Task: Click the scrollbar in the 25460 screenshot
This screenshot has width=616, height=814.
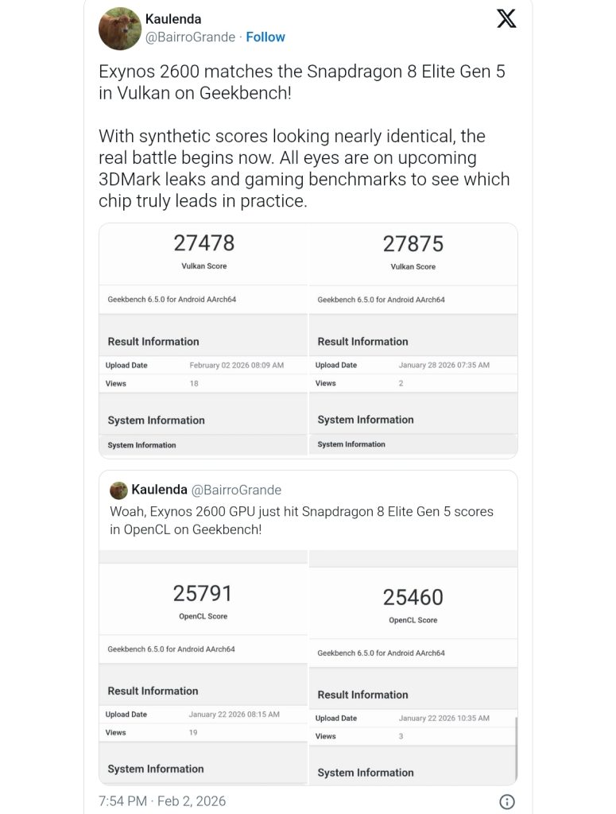Action: pyautogui.click(x=516, y=747)
